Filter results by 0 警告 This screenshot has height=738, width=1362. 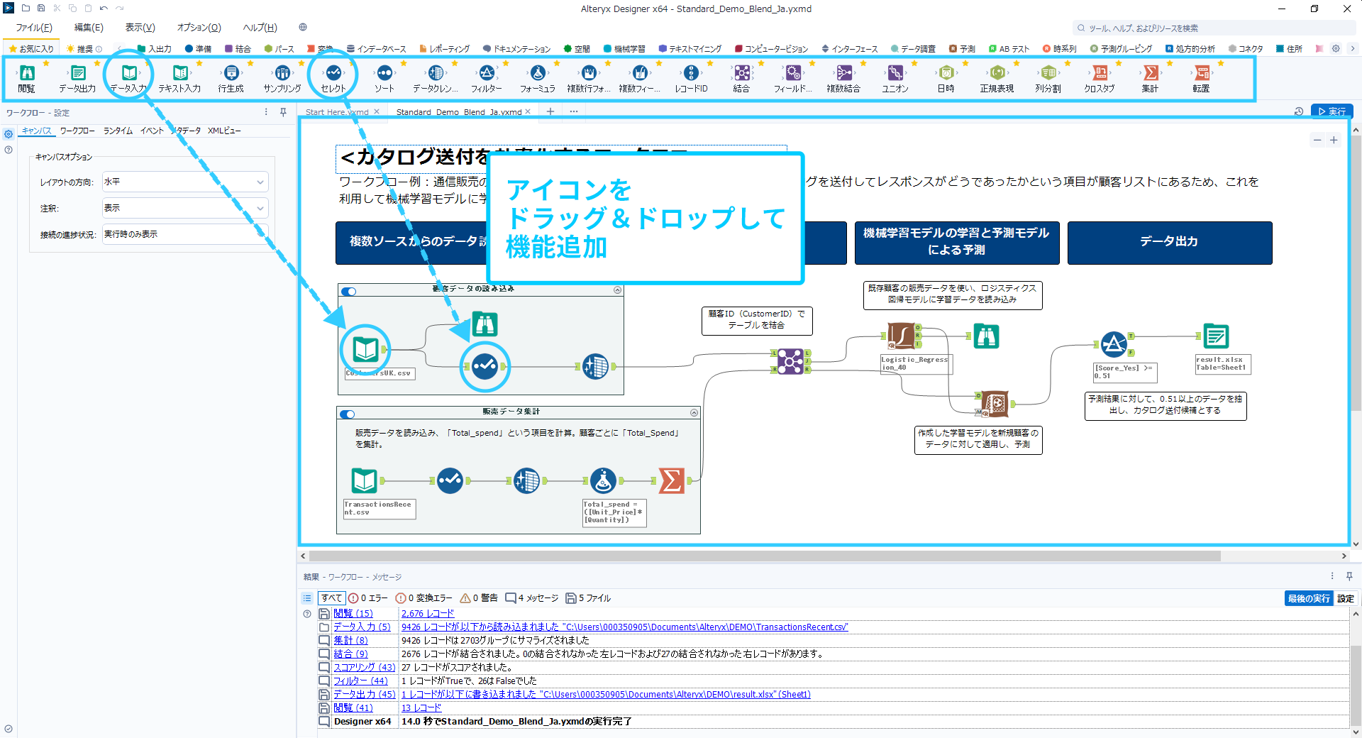click(x=479, y=598)
